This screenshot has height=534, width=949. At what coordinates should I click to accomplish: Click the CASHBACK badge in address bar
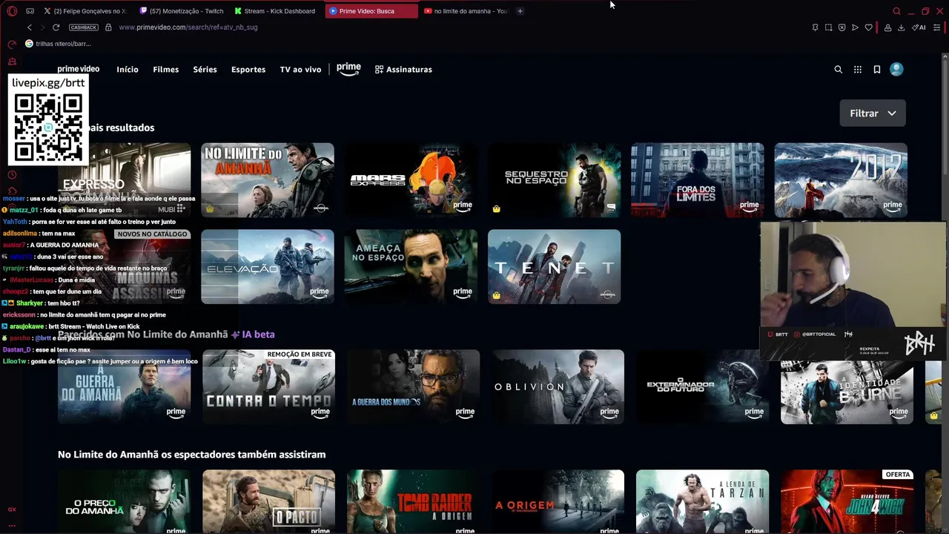point(83,27)
